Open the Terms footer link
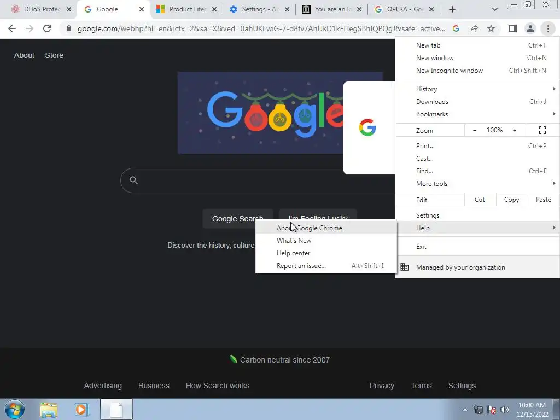This screenshot has width=560, height=420. click(422, 386)
